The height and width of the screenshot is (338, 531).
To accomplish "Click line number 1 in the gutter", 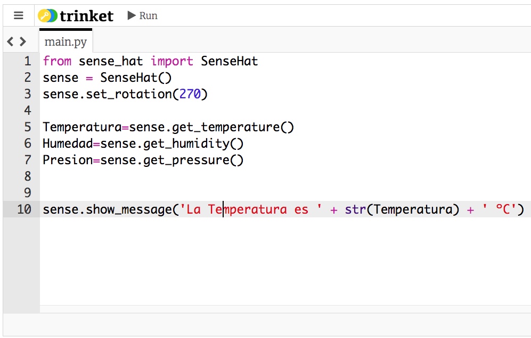I will (x=28, y=61).
